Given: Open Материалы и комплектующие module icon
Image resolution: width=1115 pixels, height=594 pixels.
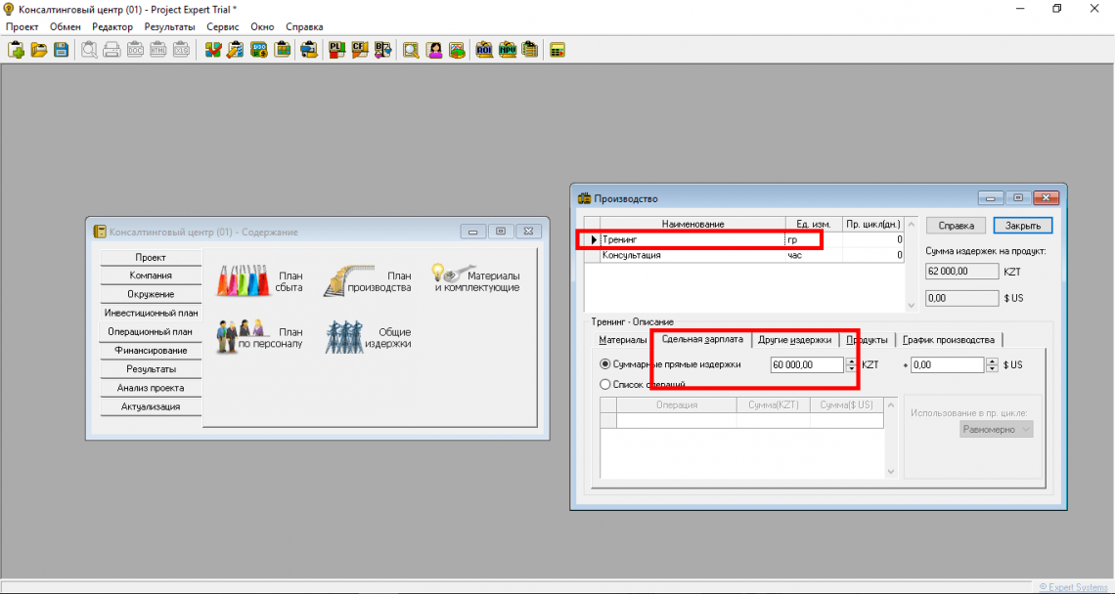Looking at the screenshot, I should [475, 281].
